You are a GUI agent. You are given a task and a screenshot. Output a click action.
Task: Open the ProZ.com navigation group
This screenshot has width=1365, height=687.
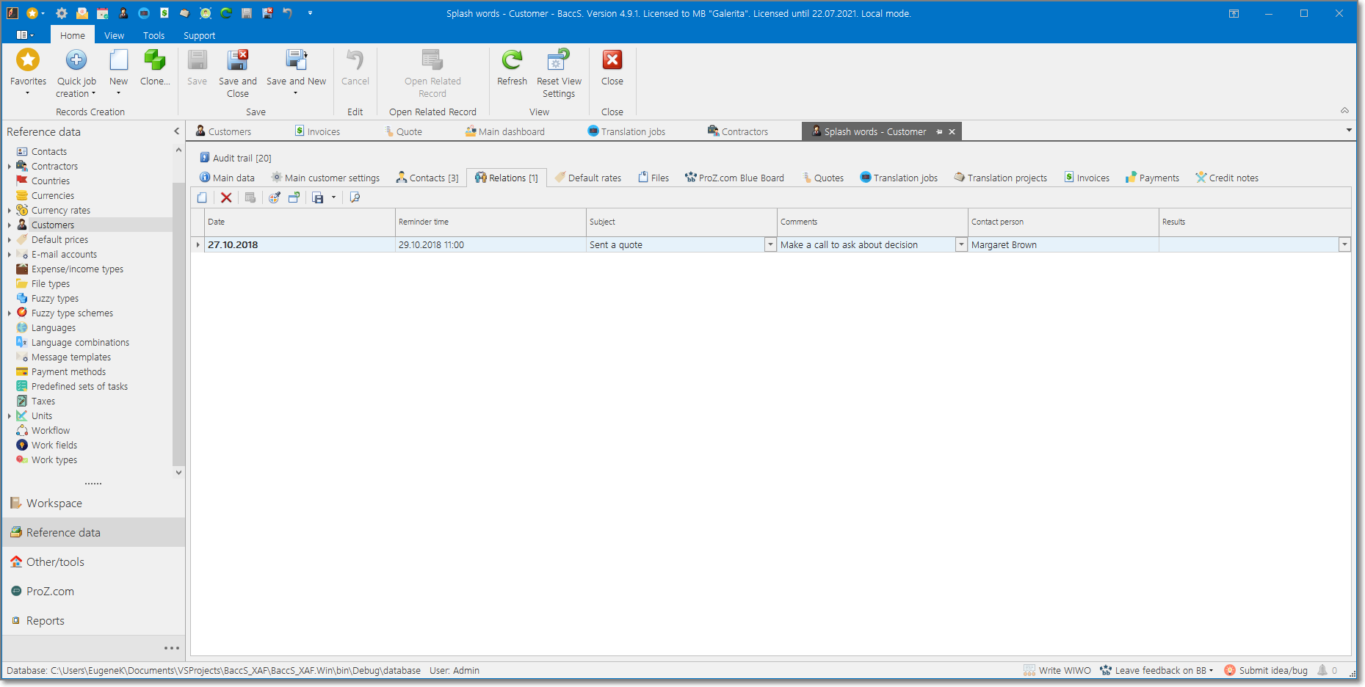pyautogui.click(x=93, y=592)
